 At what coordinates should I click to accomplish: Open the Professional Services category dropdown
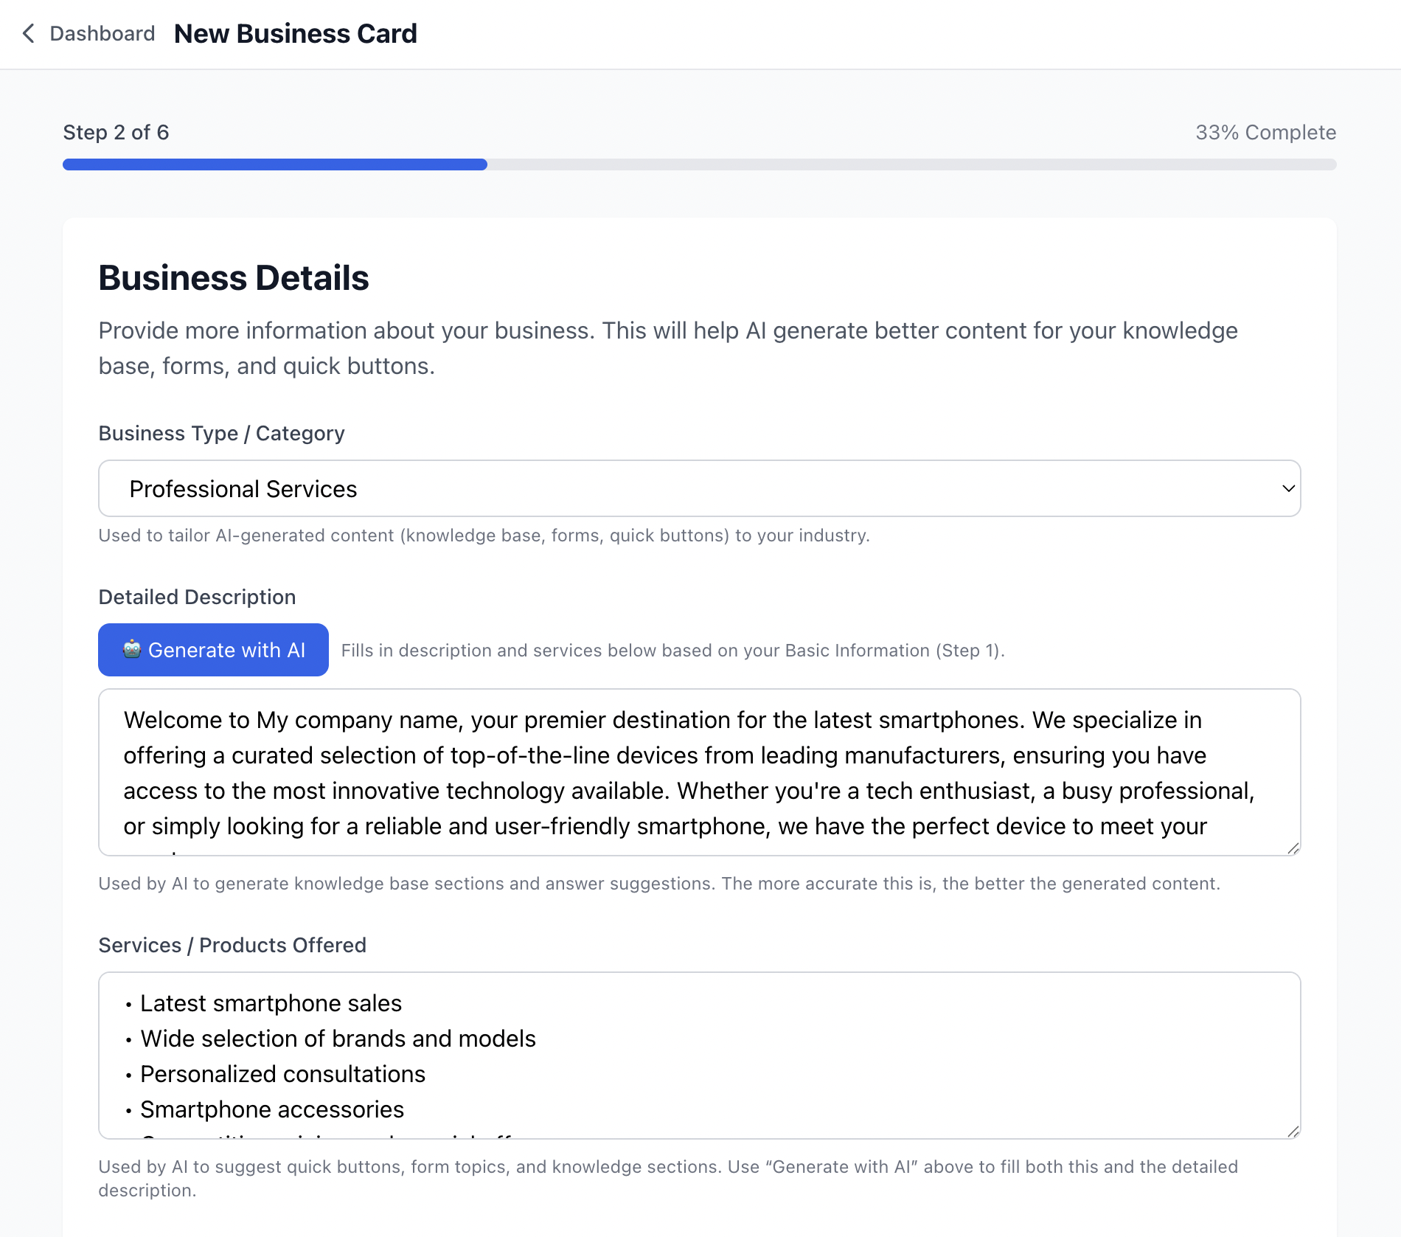tap(699, 488)
